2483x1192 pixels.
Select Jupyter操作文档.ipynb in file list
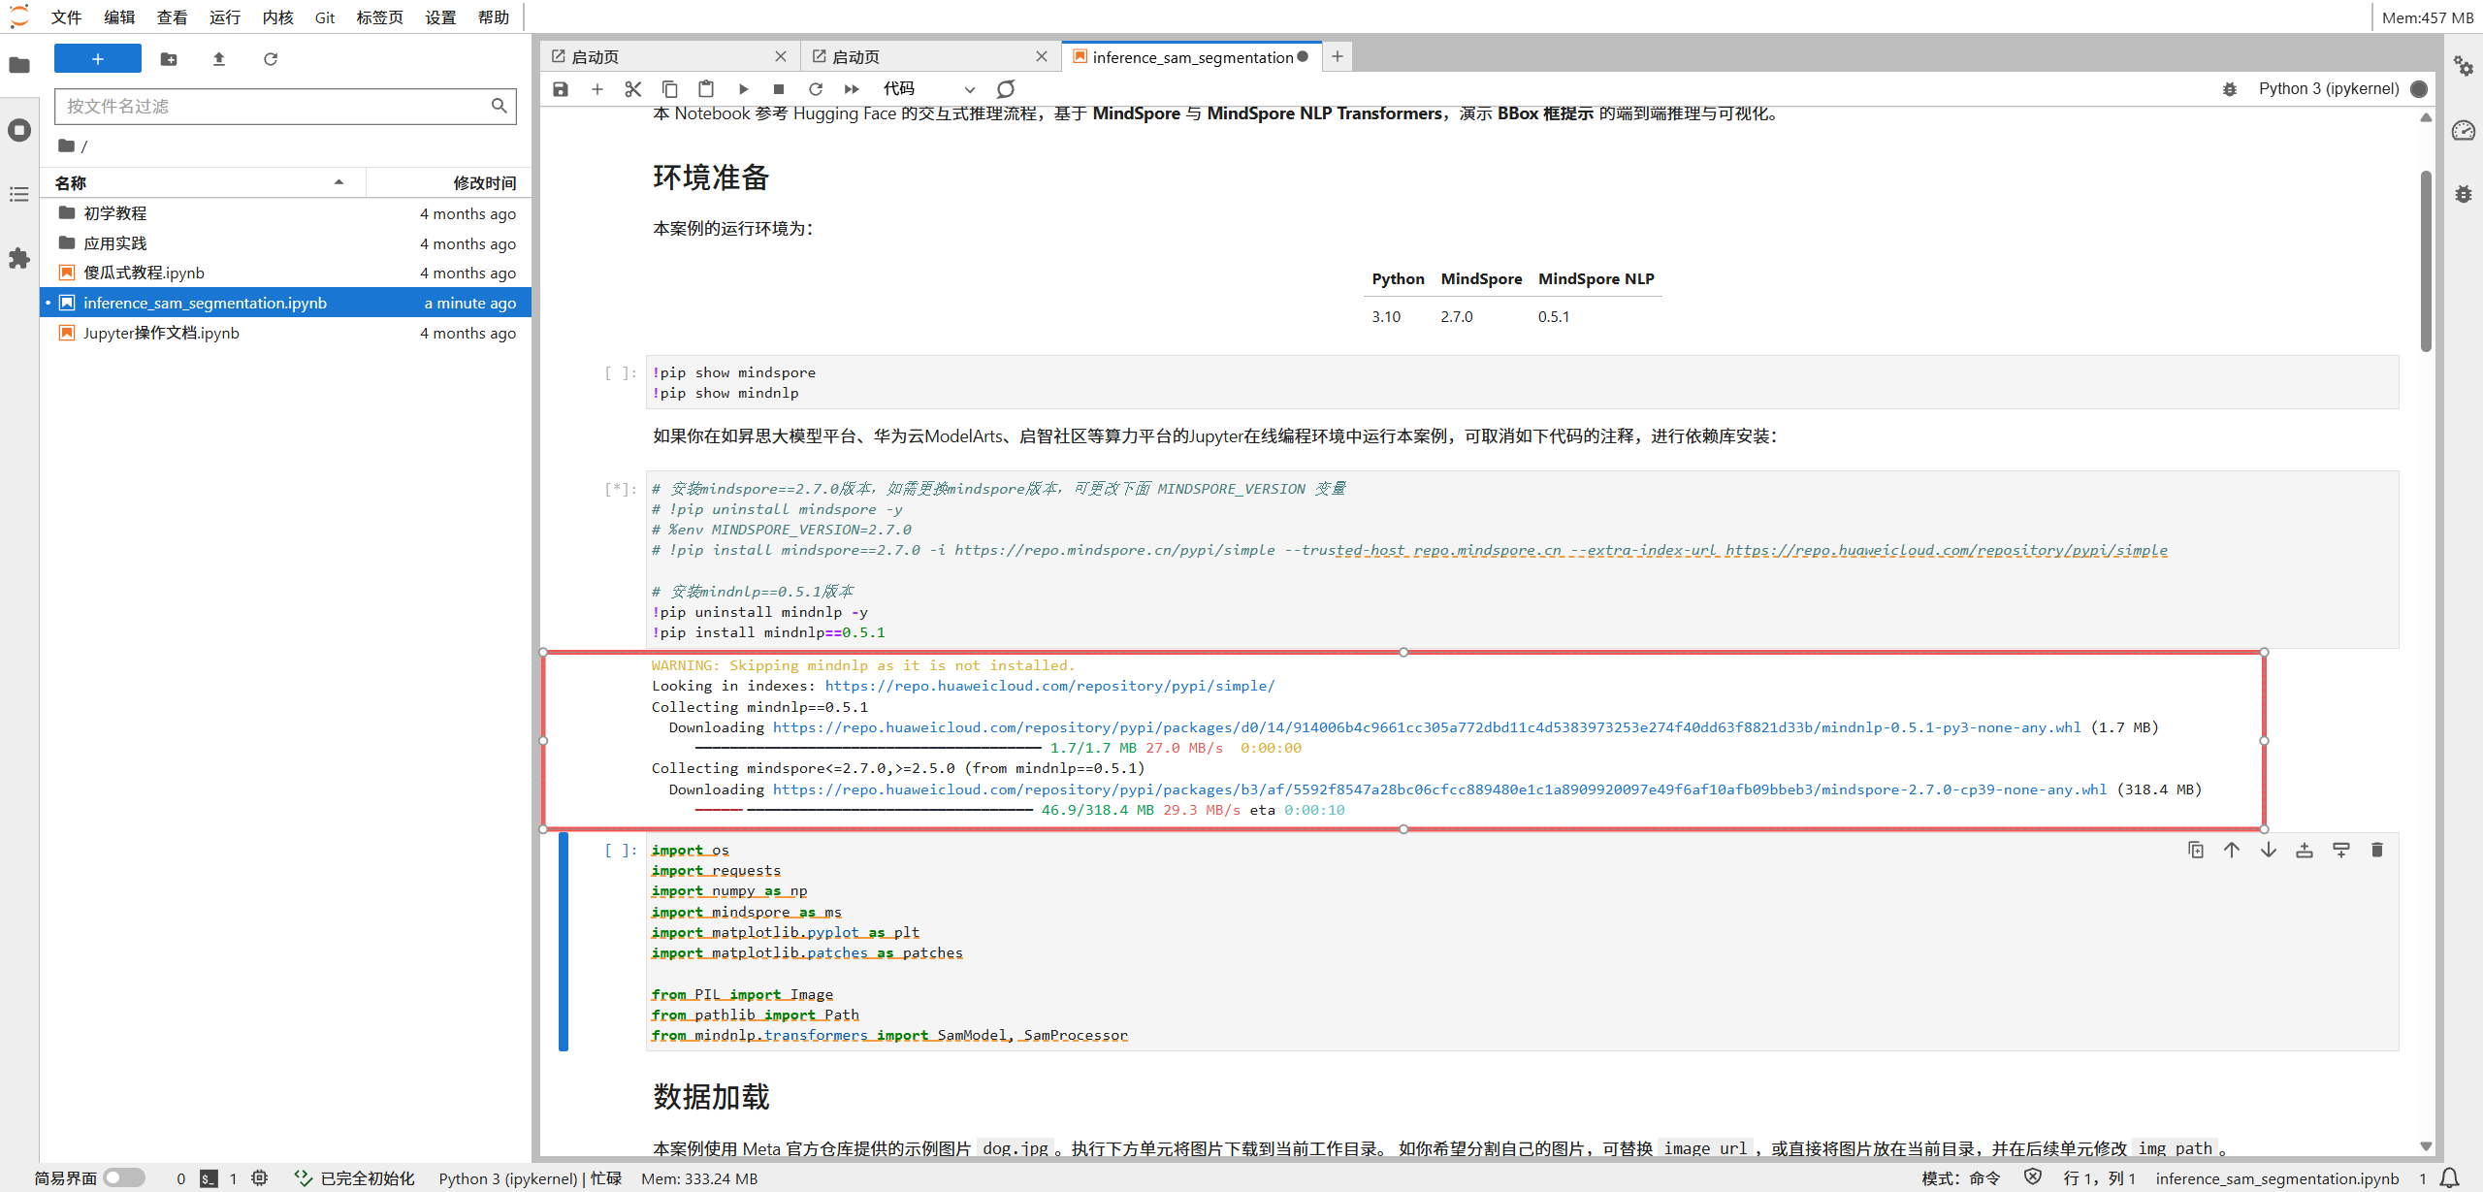click(285, 334)
